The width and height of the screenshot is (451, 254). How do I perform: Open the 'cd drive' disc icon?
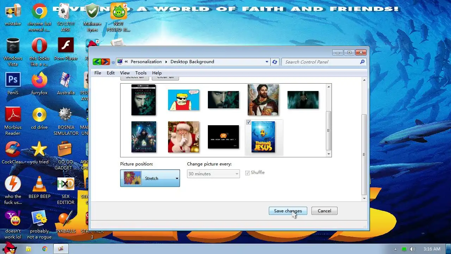click(x=39, y=118)
